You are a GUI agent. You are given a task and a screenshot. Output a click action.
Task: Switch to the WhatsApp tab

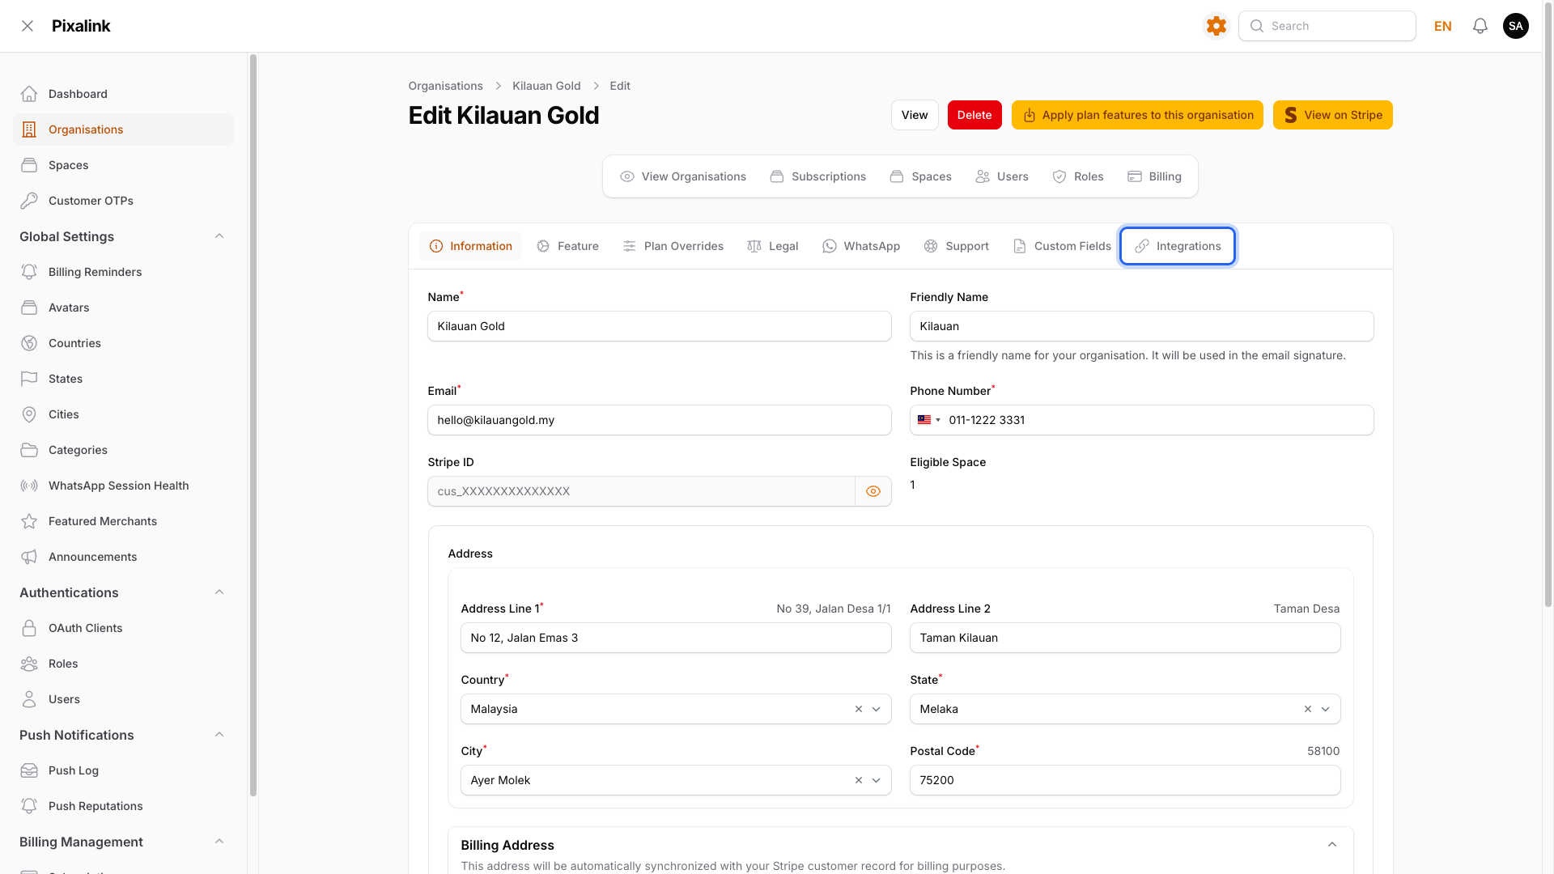(861, 246)
